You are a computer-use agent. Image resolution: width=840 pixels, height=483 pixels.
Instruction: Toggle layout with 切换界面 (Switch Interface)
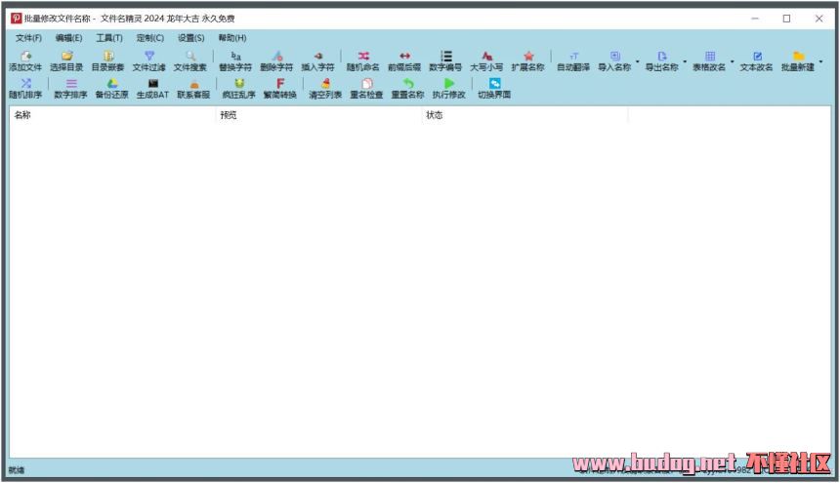pyautogui.click(x=494, y=90)
